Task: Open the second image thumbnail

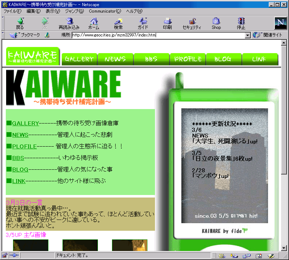Action: coord(80,245)
